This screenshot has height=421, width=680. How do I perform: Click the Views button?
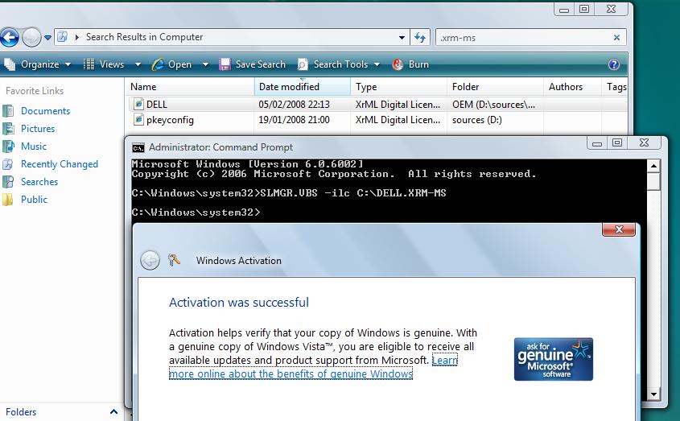(x=105, y=64)
